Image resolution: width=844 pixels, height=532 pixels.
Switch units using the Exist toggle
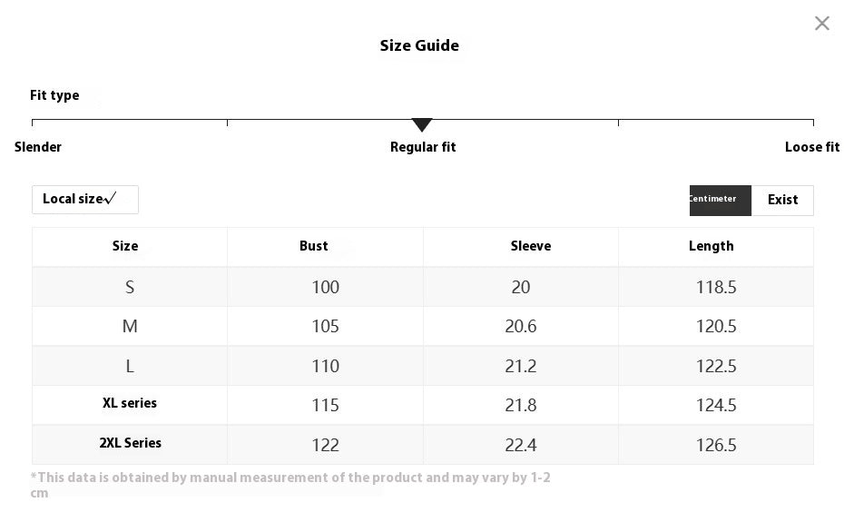(782, 200)
